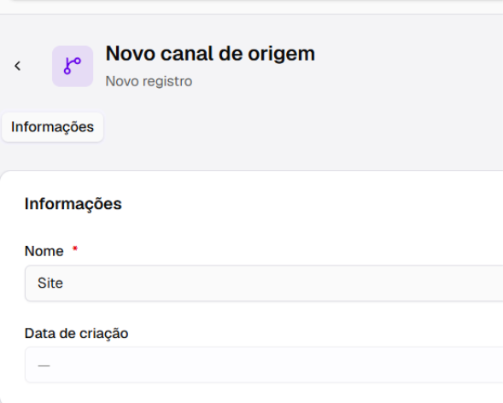Select the 'Novo canal de origem' title

[210, 54]
